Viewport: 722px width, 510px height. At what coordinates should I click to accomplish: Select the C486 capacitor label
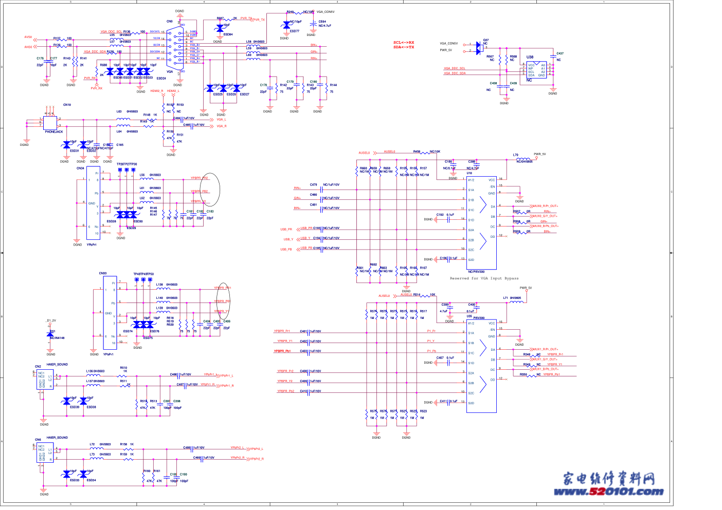(174, 374)
